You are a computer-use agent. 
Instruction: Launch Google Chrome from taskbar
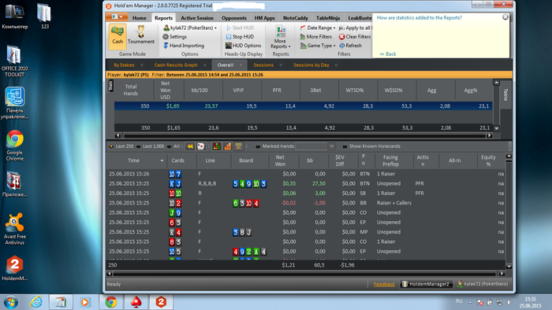[111, 302]
